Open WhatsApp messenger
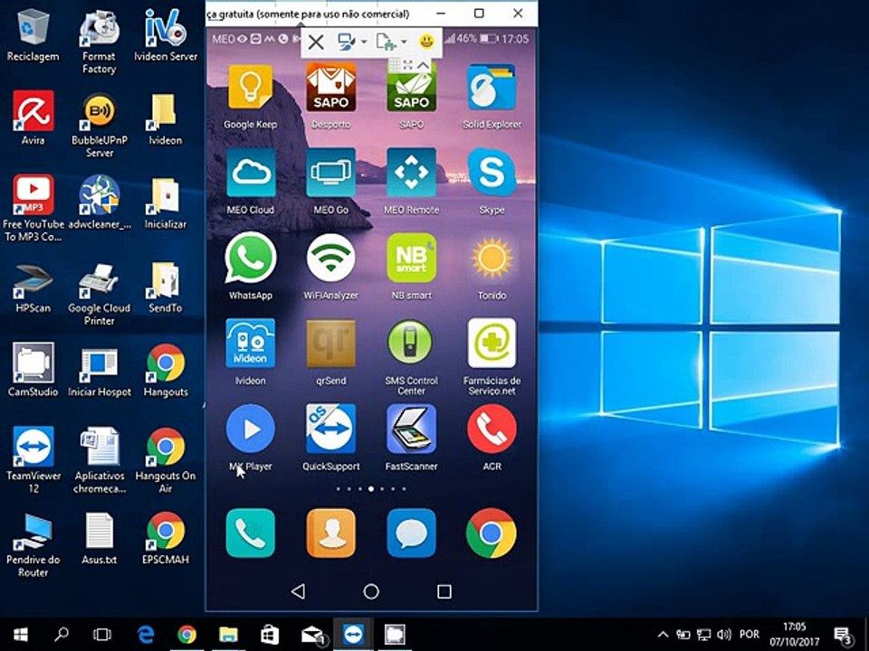Viewport: 869px width, 651px height. coord(250,258)
